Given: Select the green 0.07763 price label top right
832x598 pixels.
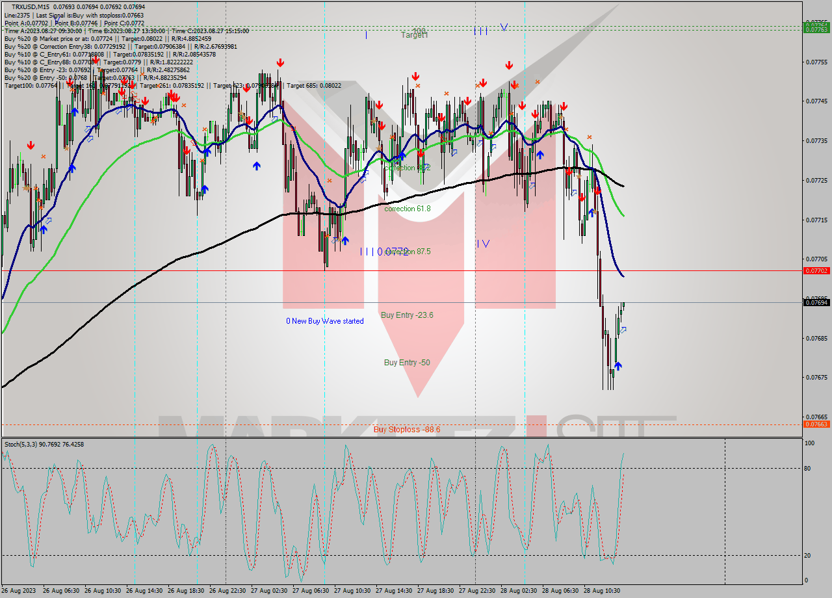Looking at the screenshot, I should click(x=817, y=30).
